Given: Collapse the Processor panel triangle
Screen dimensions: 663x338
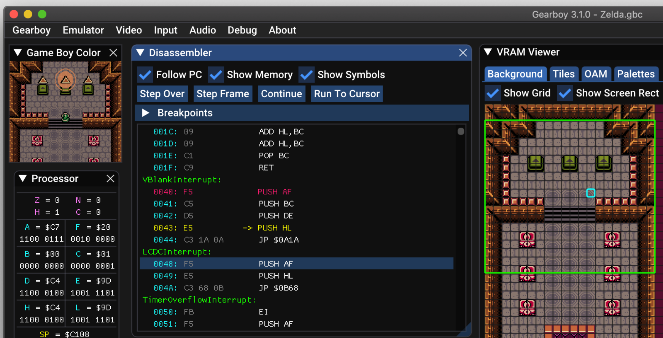Looking at the screenshot, I should tap(23, 178).
